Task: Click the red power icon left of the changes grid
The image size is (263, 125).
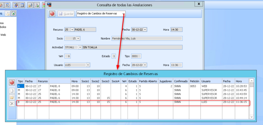Action: pos(12,83)
